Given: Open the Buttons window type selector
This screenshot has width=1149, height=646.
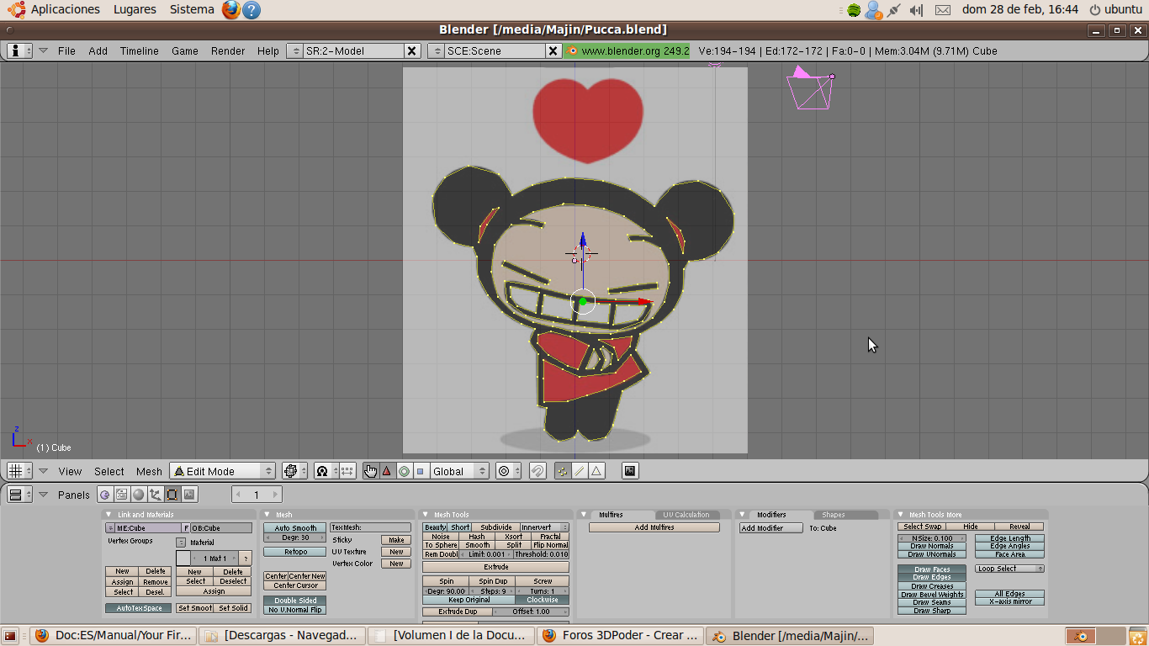Looking at the screenshot, I should point(19,495).
